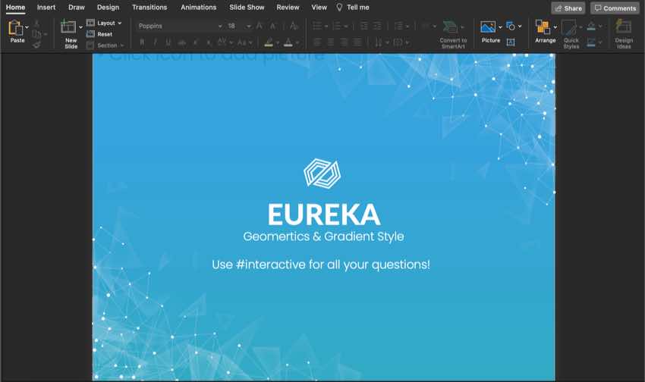Switch to the Transitions tab
645x382 pixels.
(149, 8)
